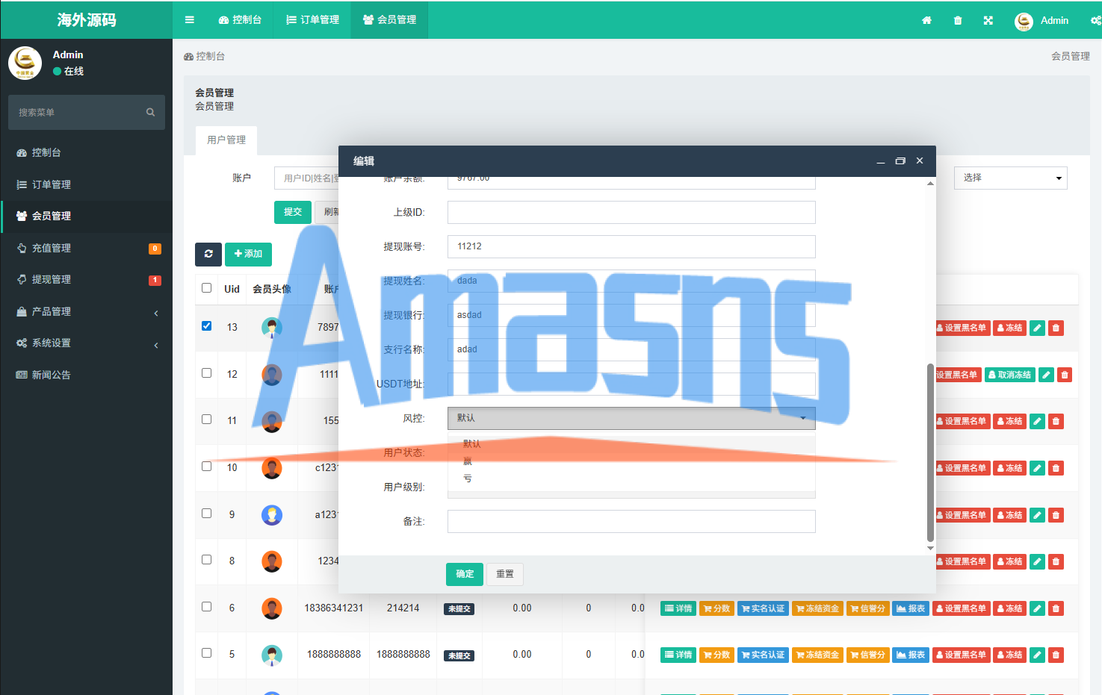Uncheck the checkbox for Uid 13
1102x695 pixels.
(207, 326)
